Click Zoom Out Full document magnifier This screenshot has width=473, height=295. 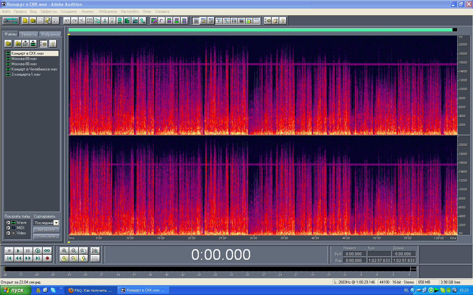pyautogui.click(x=83, y=251)
